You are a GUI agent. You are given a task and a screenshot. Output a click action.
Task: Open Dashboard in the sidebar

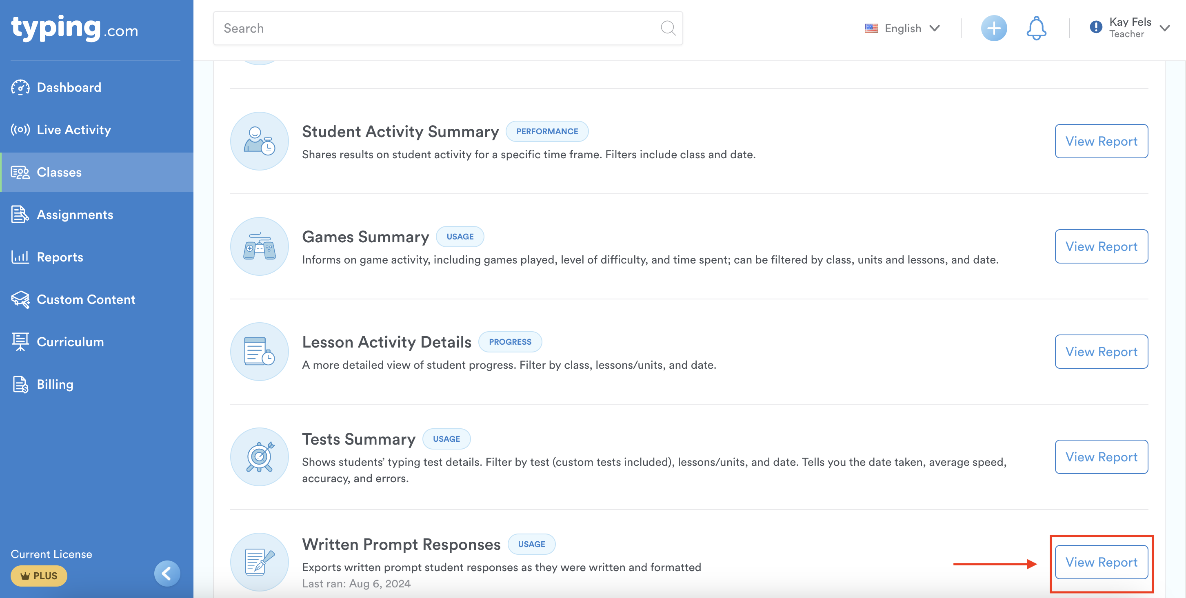tap(69, 87)
